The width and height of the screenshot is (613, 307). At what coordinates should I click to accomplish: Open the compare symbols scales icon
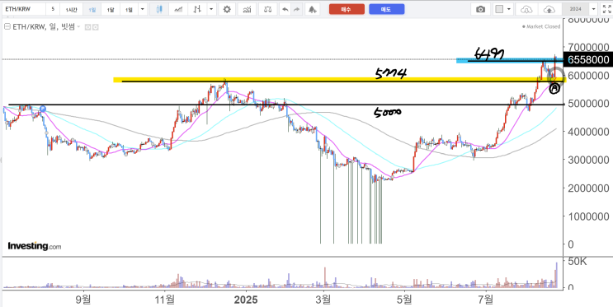[268, 9]
